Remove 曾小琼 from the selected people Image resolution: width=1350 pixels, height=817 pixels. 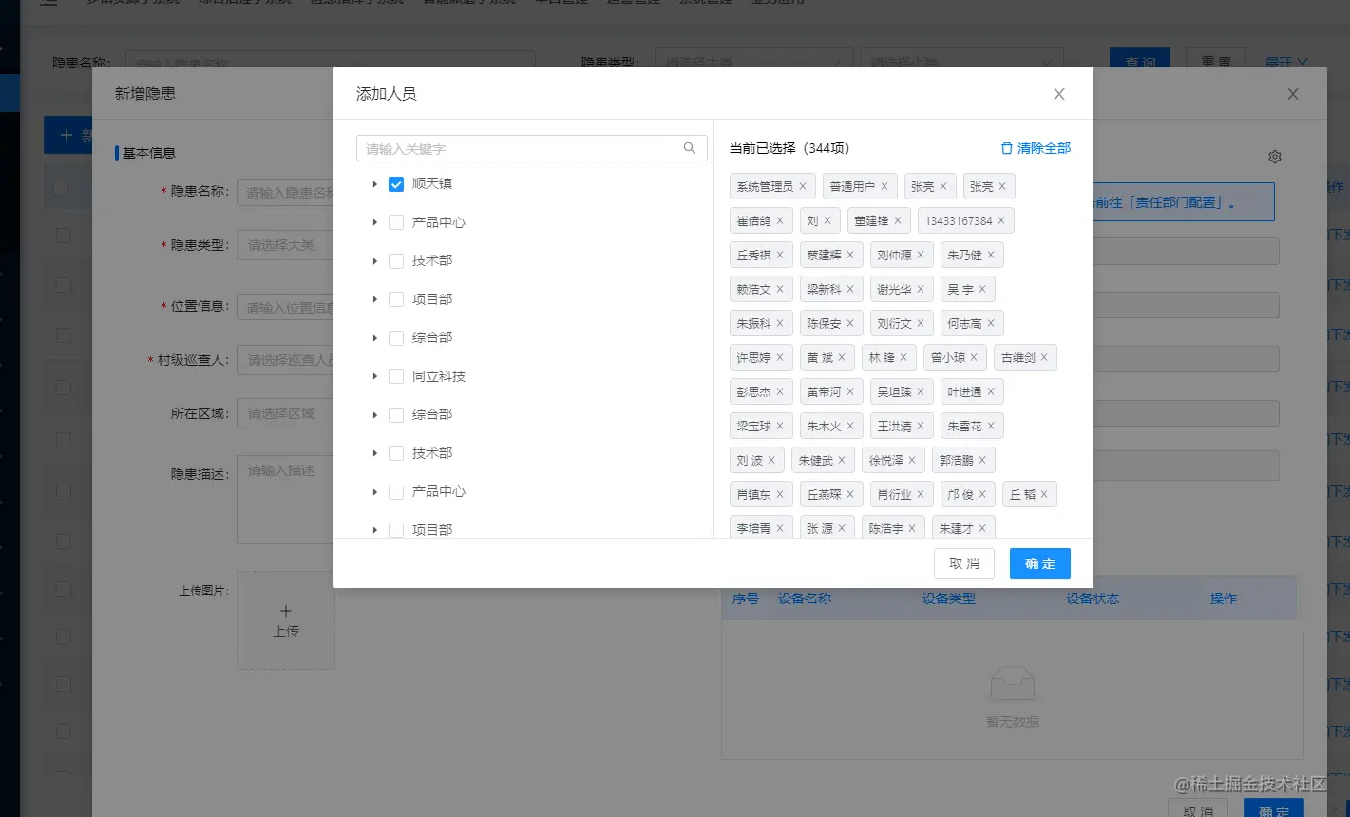point(974,358)
